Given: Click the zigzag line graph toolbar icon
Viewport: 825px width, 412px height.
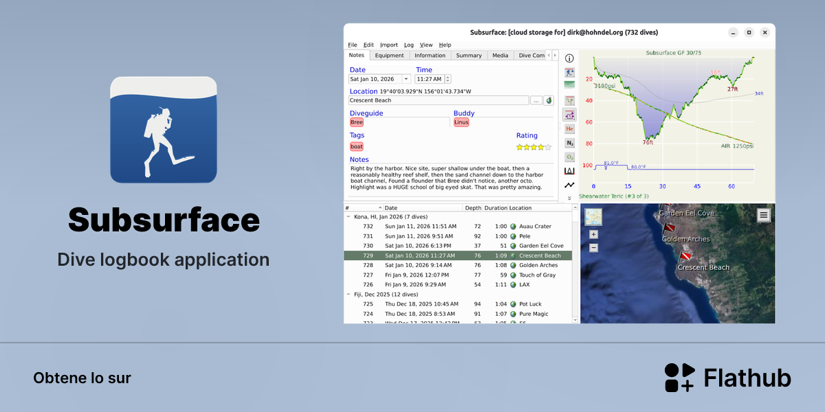Looking at the screenshot, I should click(x=569, y=185).
